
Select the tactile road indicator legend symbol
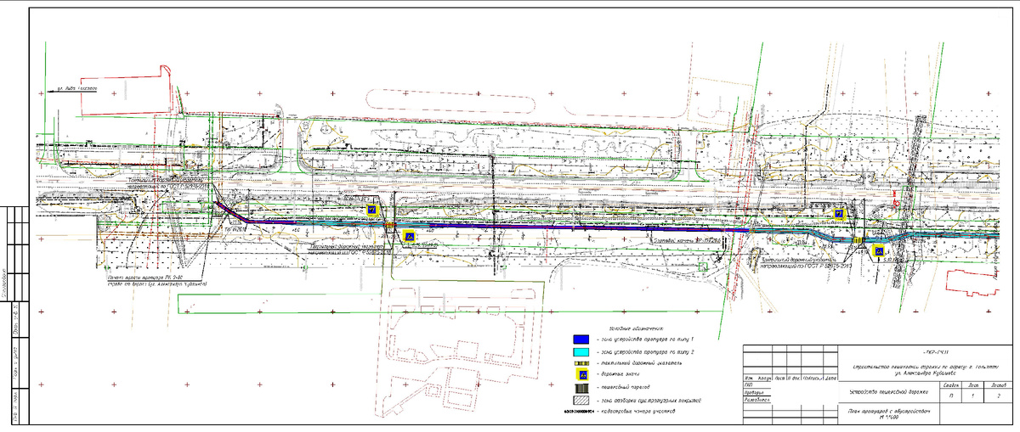(x=581, y=363)
